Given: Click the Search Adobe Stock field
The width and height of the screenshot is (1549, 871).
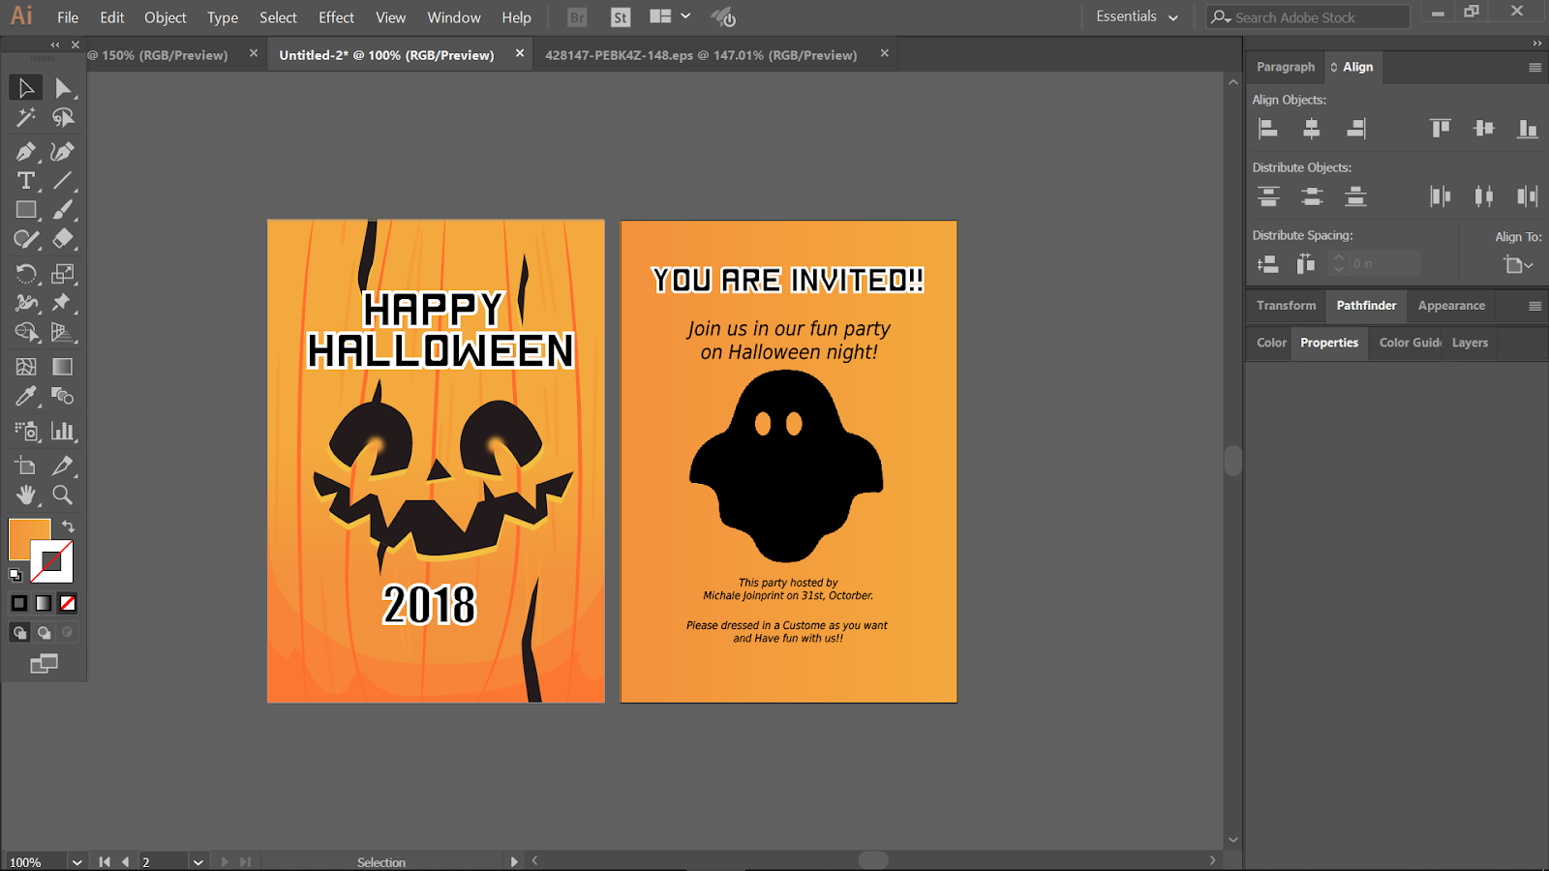Looking at the screenshot, I should (x=1308, y=17).
